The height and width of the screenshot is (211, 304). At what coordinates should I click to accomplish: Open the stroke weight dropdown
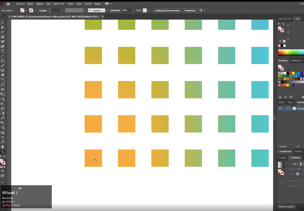[x=62, y=11]
